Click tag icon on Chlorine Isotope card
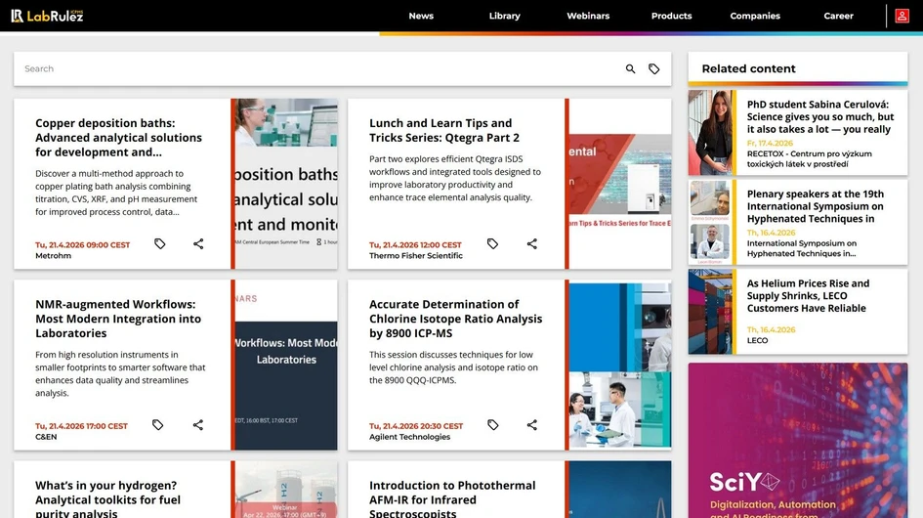This screenshot has width=923, height=518. pos(492,425)
